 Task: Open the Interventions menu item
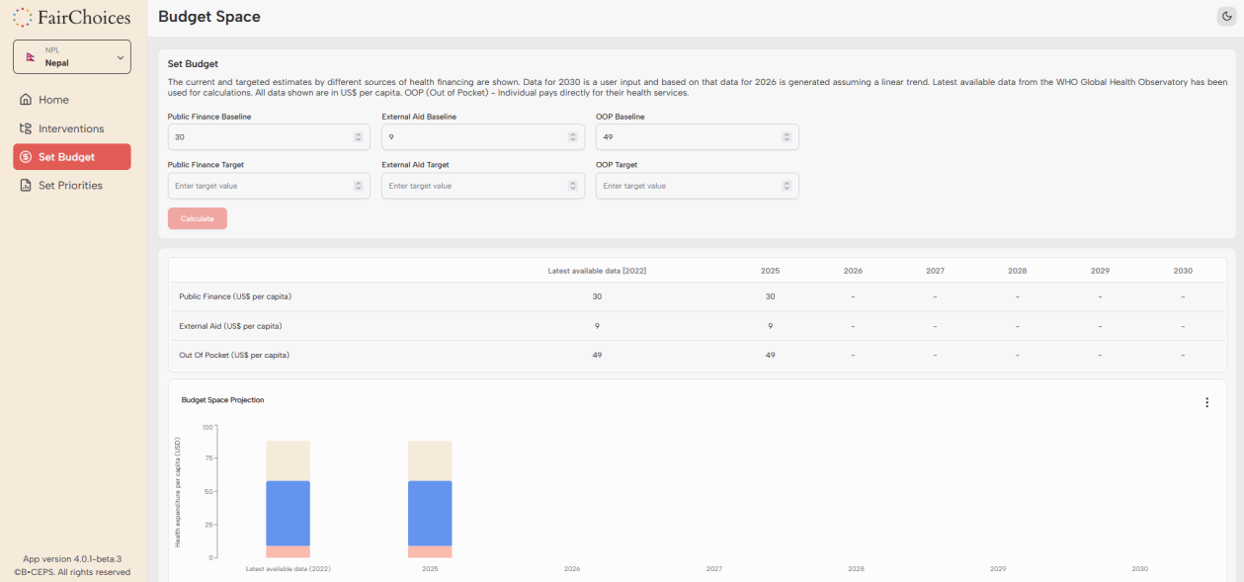tap(71, 128)
